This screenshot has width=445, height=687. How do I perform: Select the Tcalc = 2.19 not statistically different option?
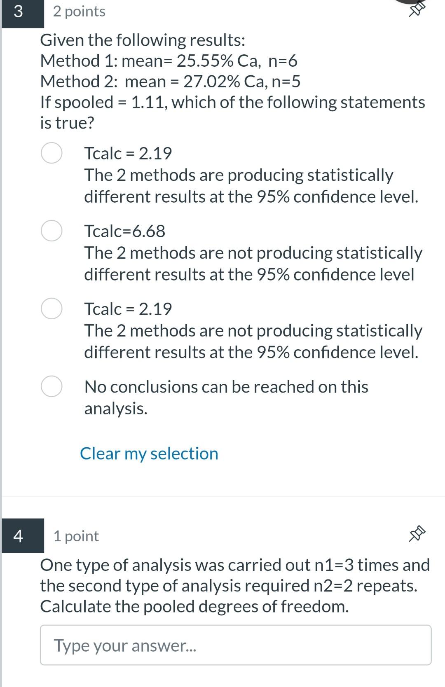click(x=52, y=308)
